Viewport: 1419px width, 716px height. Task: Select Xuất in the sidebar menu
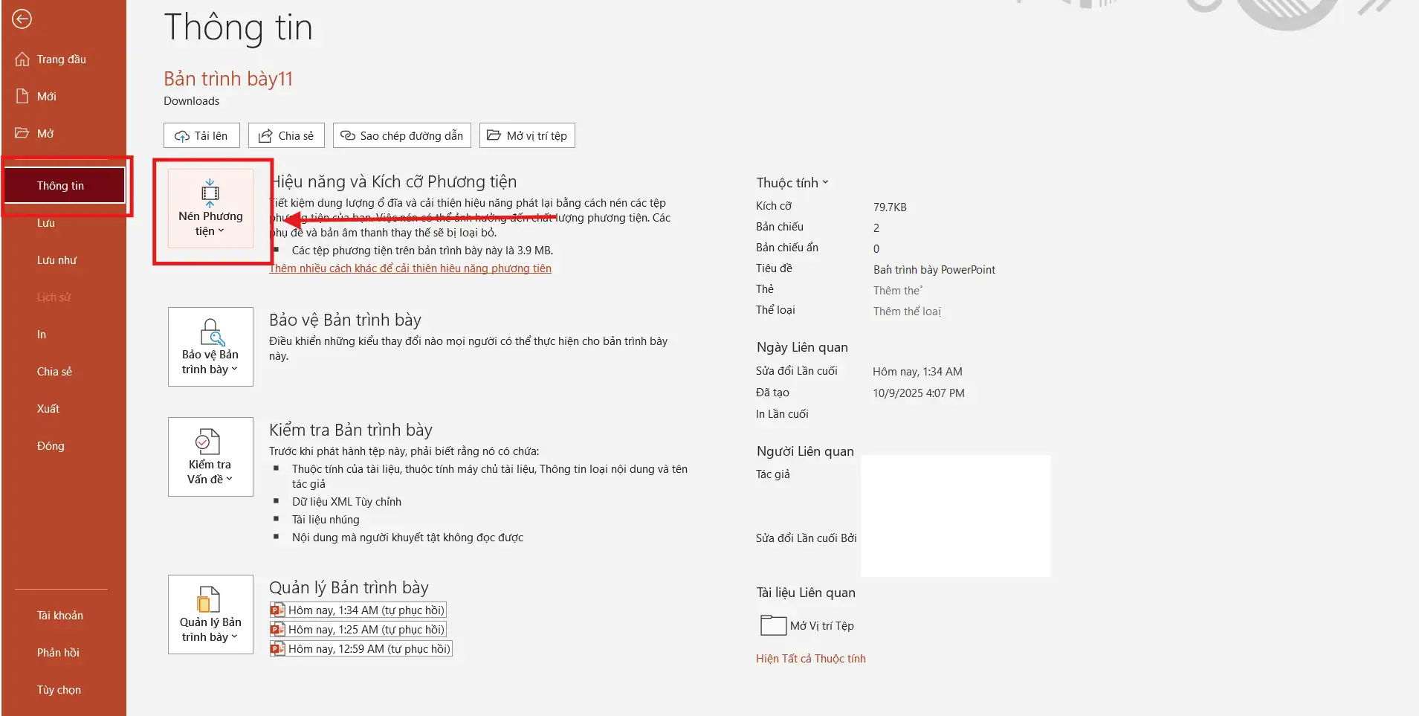pyautogui.click(x=48, y=409)
